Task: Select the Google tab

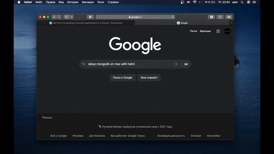Action: tap(182, 23)
